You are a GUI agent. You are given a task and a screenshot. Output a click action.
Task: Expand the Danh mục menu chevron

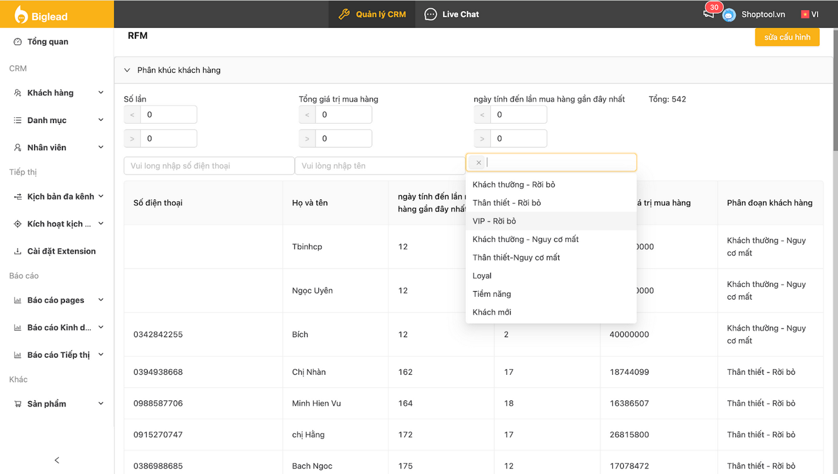click(101, 120)
